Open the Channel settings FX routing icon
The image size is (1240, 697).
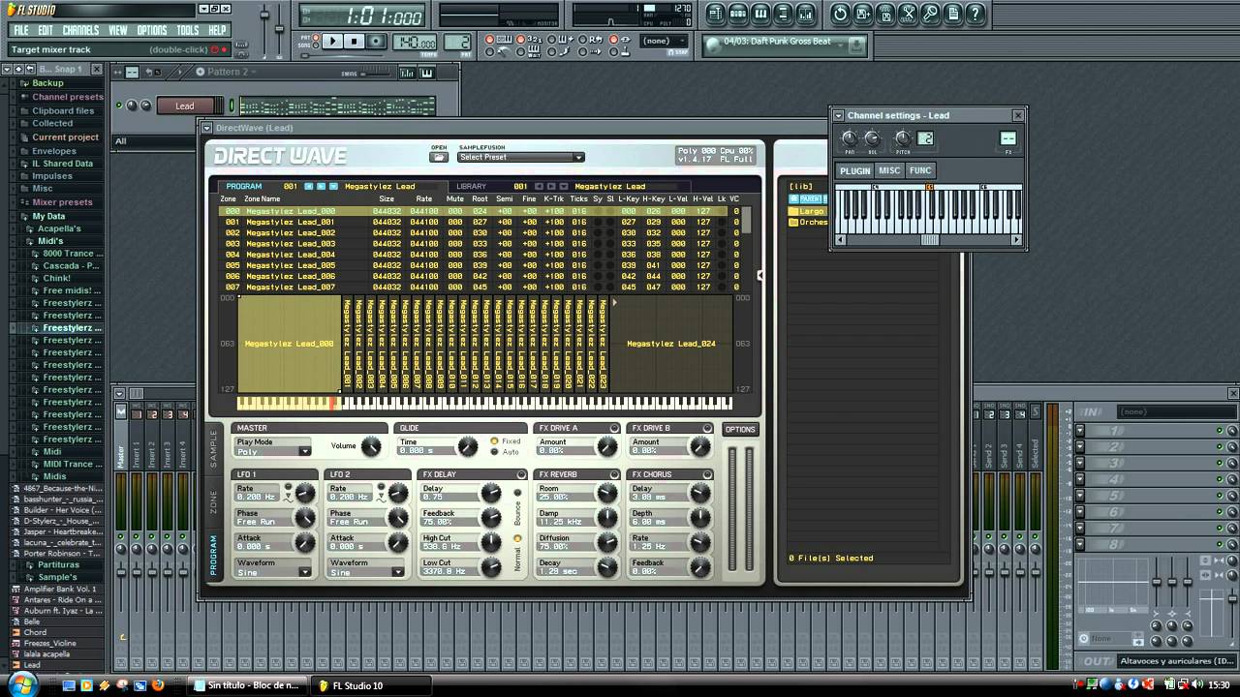pyautogui.click(x=1007, y=139)
